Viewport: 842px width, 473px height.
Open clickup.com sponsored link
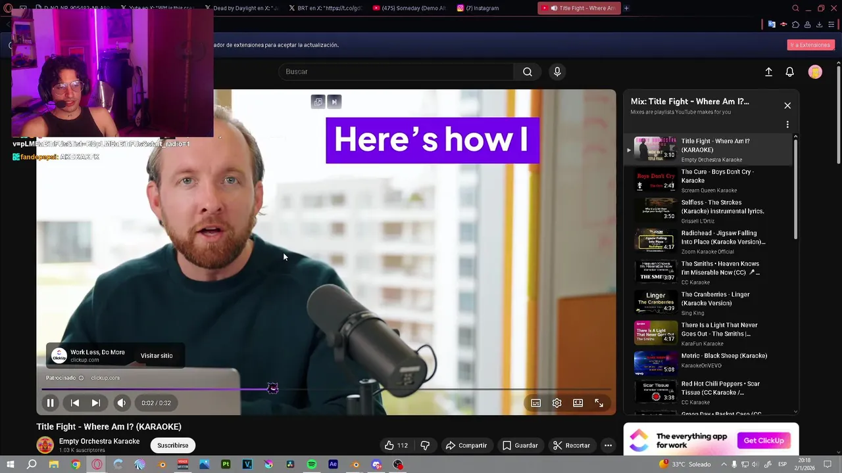pos(105,378)
